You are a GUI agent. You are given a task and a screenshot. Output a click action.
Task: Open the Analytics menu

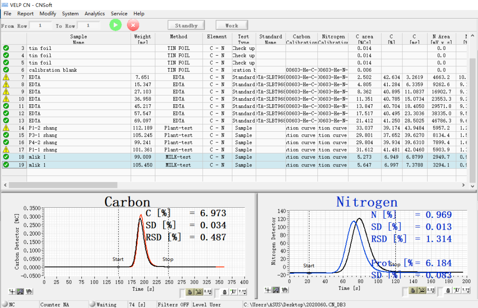94,14
